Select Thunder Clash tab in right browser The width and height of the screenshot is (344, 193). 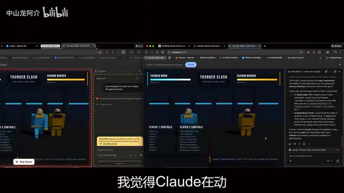[244, 46]
